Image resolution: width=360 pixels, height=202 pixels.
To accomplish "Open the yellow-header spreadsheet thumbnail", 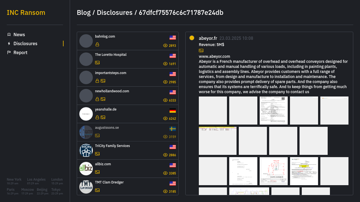I will (218, 141).
